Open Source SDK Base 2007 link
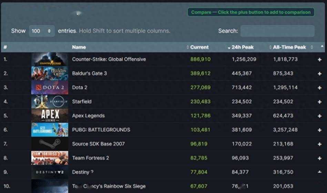Viewport: 327px width, 193px height. 98,144
